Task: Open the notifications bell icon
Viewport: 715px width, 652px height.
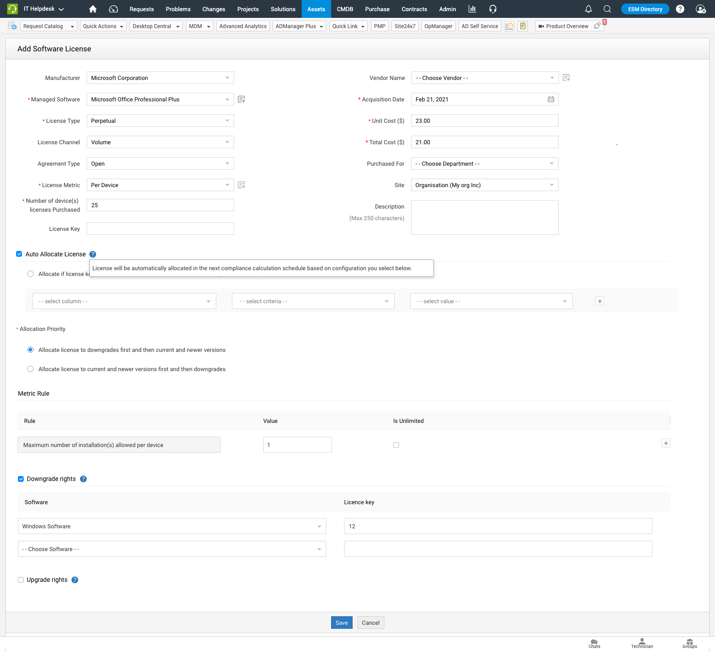Action: [x=589, y=9]
